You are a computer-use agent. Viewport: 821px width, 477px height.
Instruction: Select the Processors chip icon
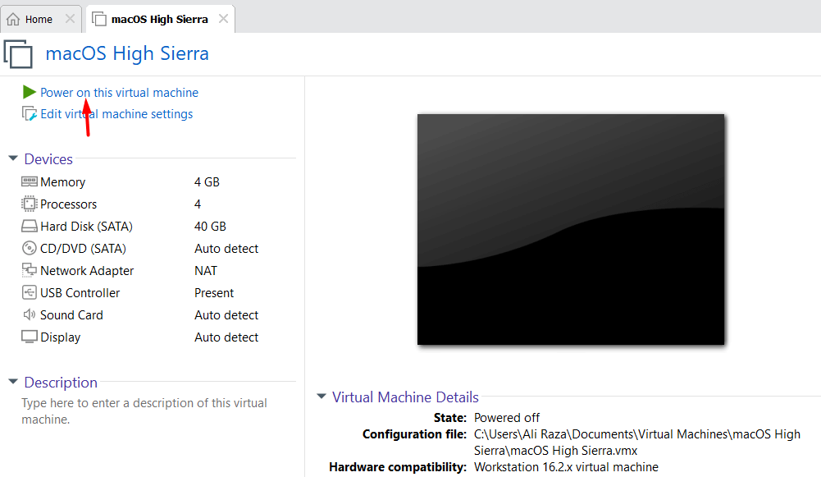[x=30, y=204]
